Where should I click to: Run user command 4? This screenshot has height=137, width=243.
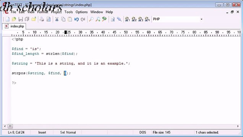click(x=147, y=19)
